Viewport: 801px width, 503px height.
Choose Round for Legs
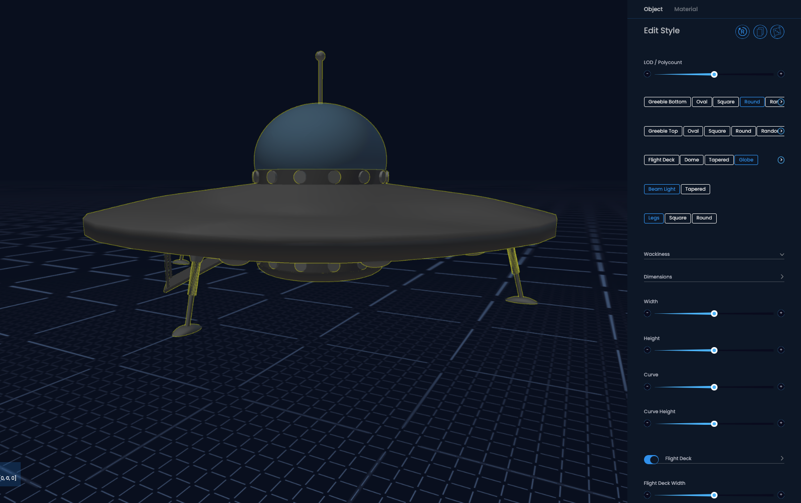704,218
